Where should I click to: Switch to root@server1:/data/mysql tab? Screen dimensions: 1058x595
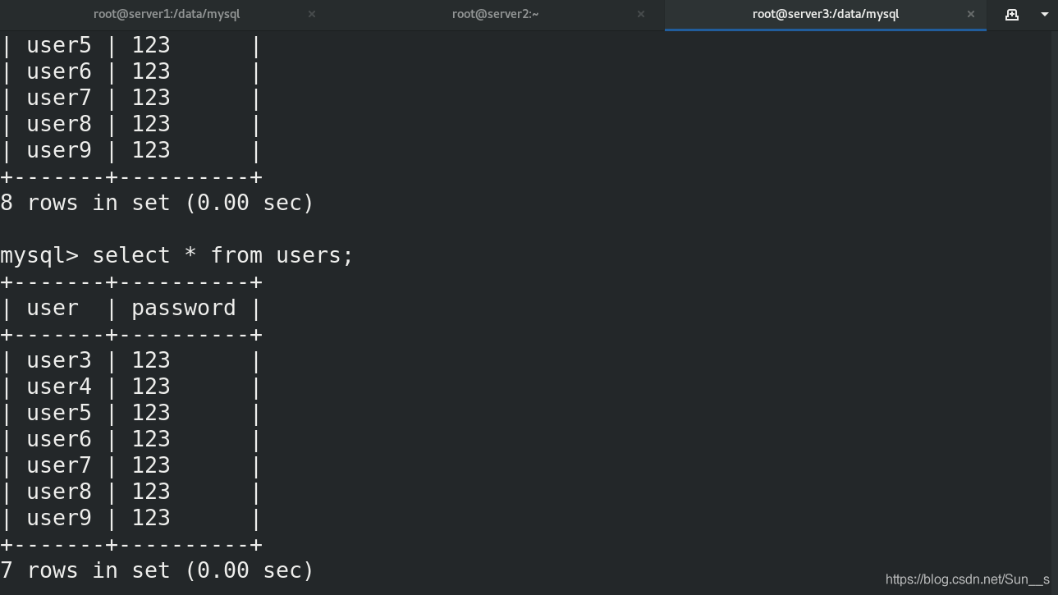(x=167, y=14)
